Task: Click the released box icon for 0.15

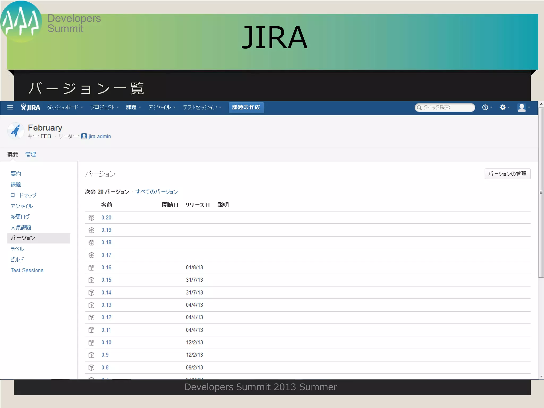Action: pos(91,280)
